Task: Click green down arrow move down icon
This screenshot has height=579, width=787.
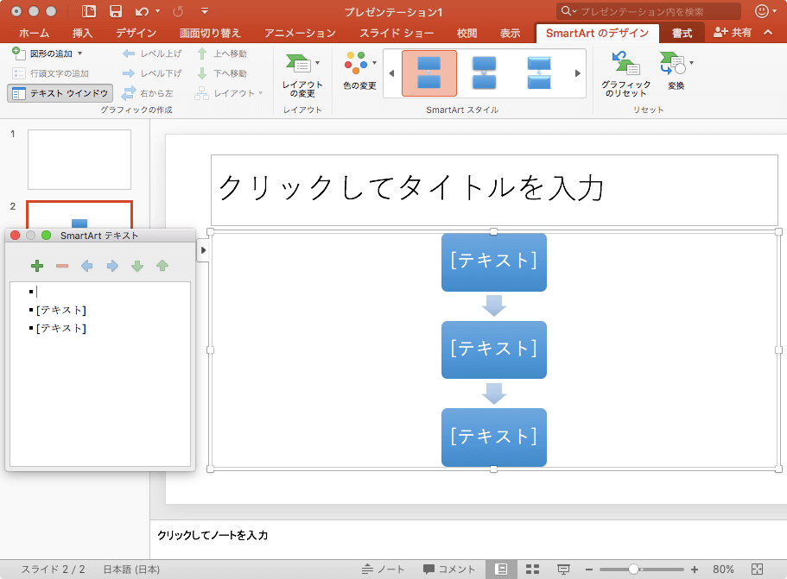Action: click(x=137, y=266)
